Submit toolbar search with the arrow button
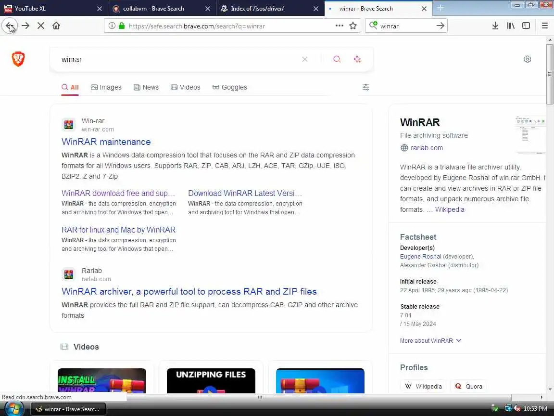Image resolution: width=554 pixels, height=416 pixels. 440,26
